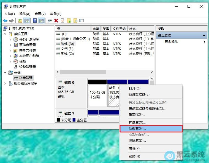Viewport: 209px width, 163px height.
Task: Click the blue question mark help icon
Action: pyautogui.click(x=35, y=21)
